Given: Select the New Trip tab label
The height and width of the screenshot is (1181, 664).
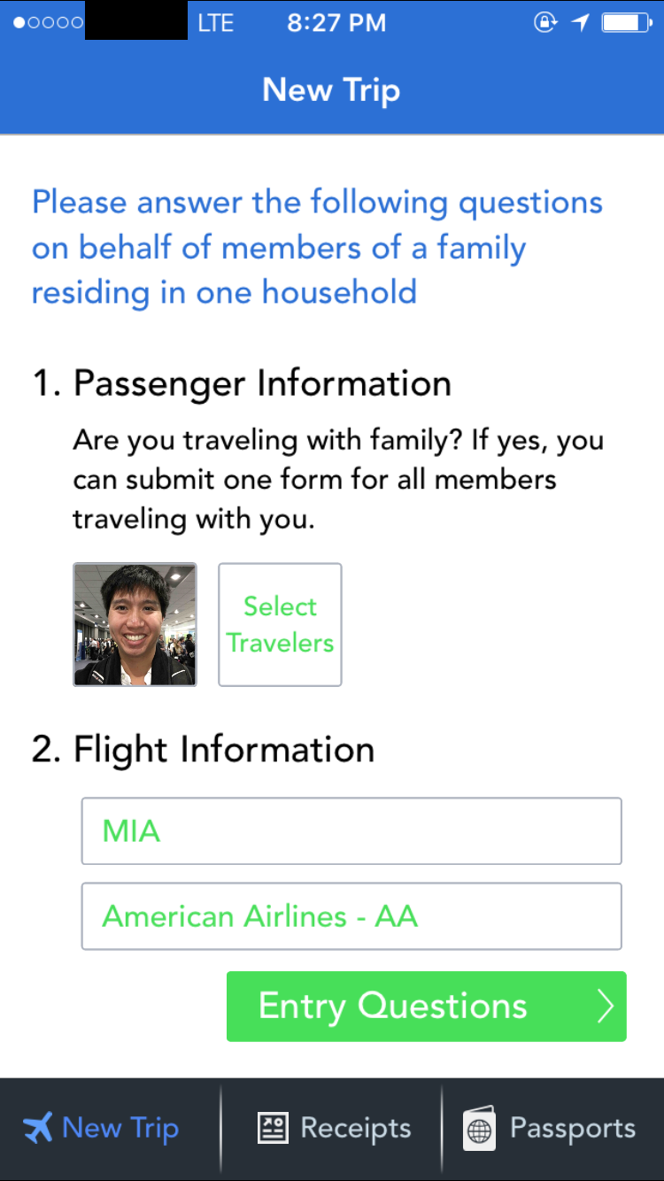Looking at the screenshot, I should click(x=120, y=1128).
